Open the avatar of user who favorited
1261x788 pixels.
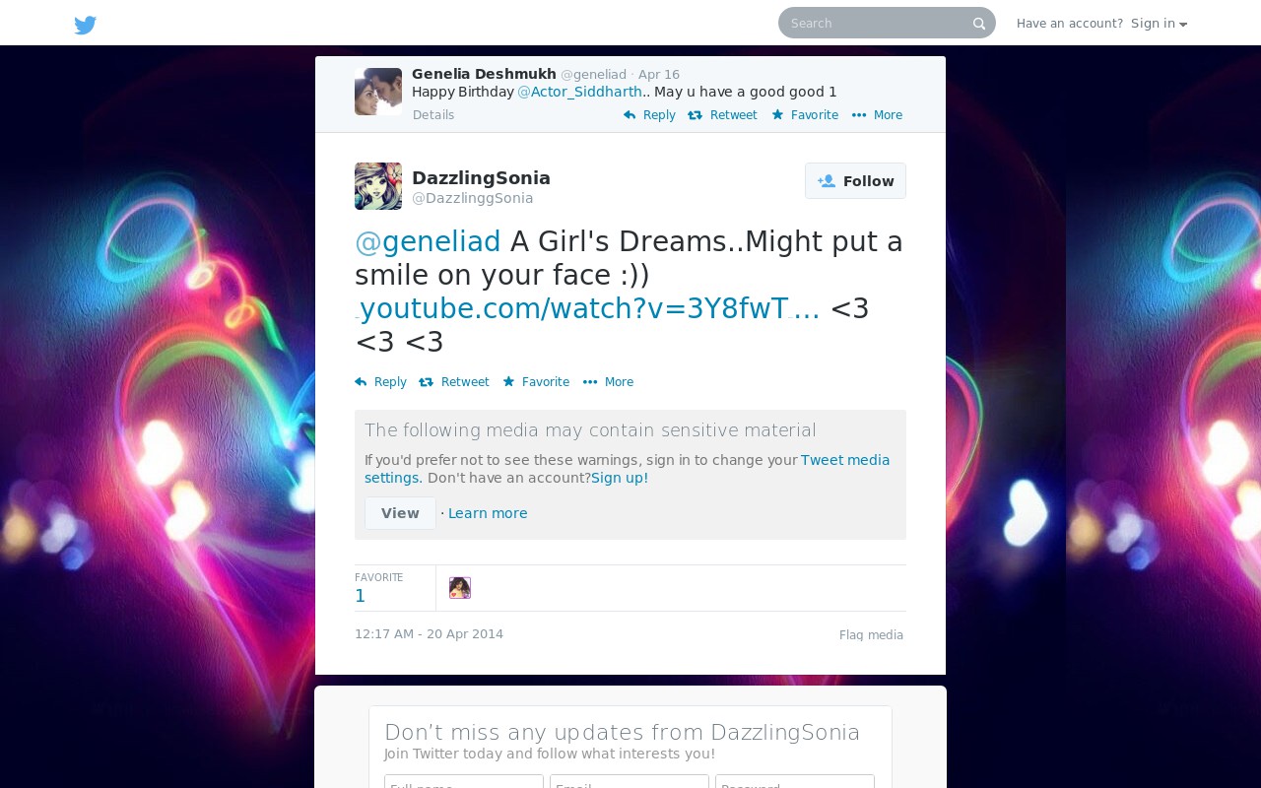pyautogui.click(x=460, y=588)
